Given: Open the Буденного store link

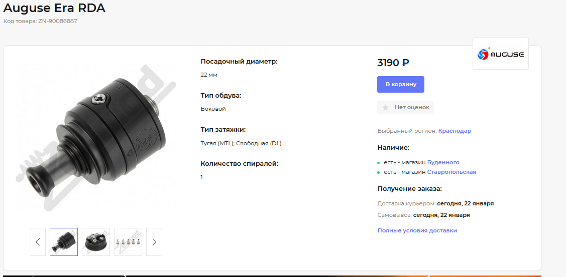Looking at the screenshot, I should point(443,162).
